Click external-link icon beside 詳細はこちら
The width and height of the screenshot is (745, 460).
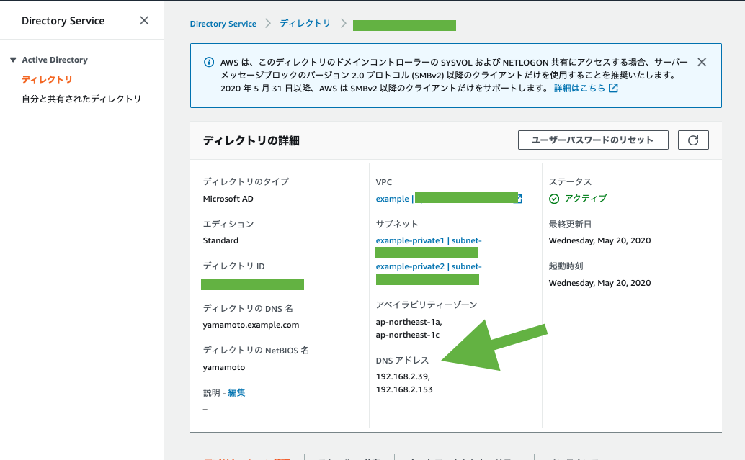tap(613, 88)
